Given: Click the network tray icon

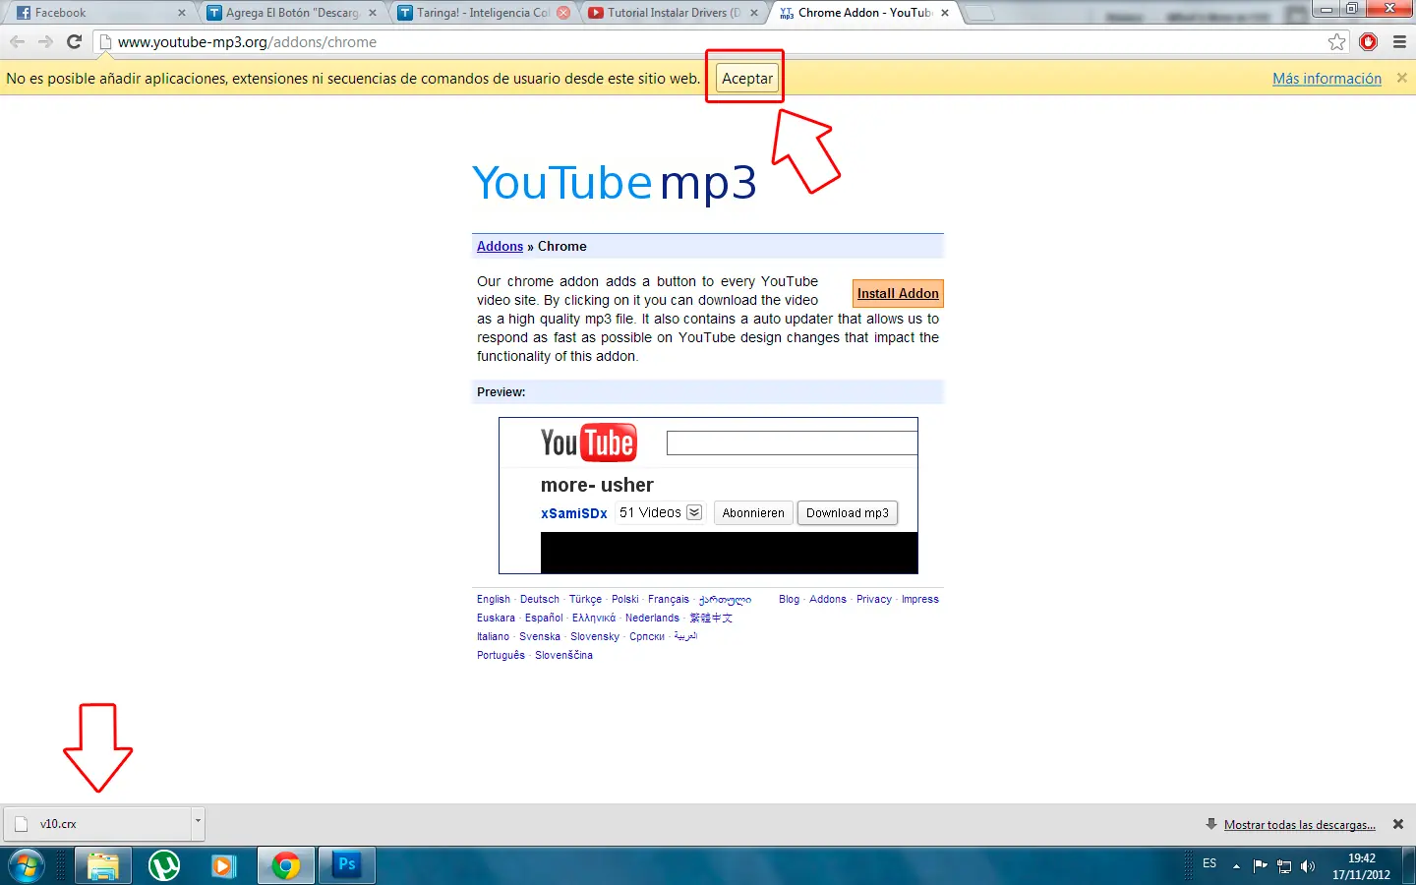Looking at the screenshot, I should pyautogui.click(x=1284, y=866).
